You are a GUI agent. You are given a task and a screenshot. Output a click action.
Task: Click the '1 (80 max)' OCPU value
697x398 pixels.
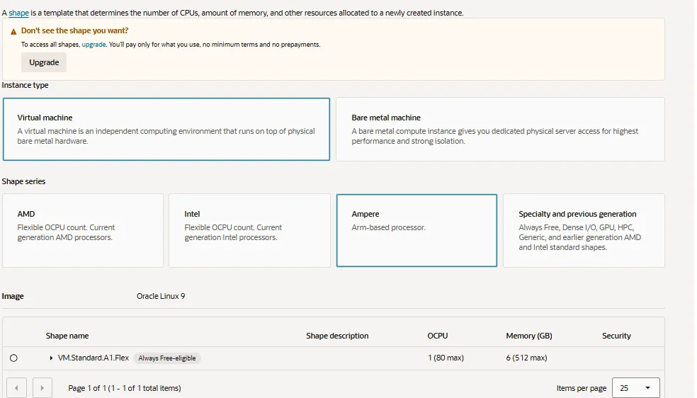pyautogui.click(x=446, y=358)
